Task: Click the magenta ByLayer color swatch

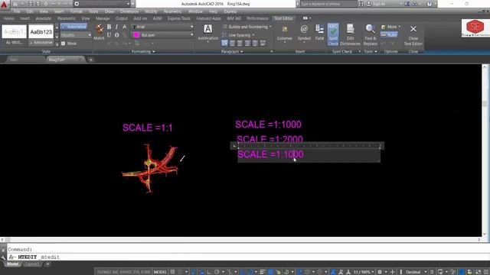Action: [136, 35]
